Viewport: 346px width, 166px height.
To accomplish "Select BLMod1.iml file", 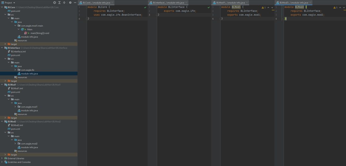I will tap(17, 88).
